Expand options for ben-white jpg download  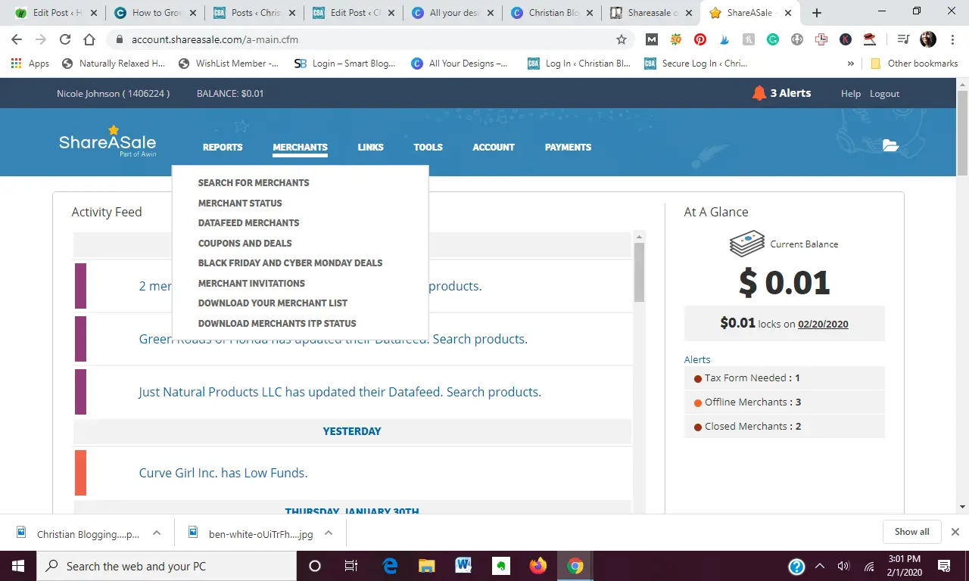point(329,533)
